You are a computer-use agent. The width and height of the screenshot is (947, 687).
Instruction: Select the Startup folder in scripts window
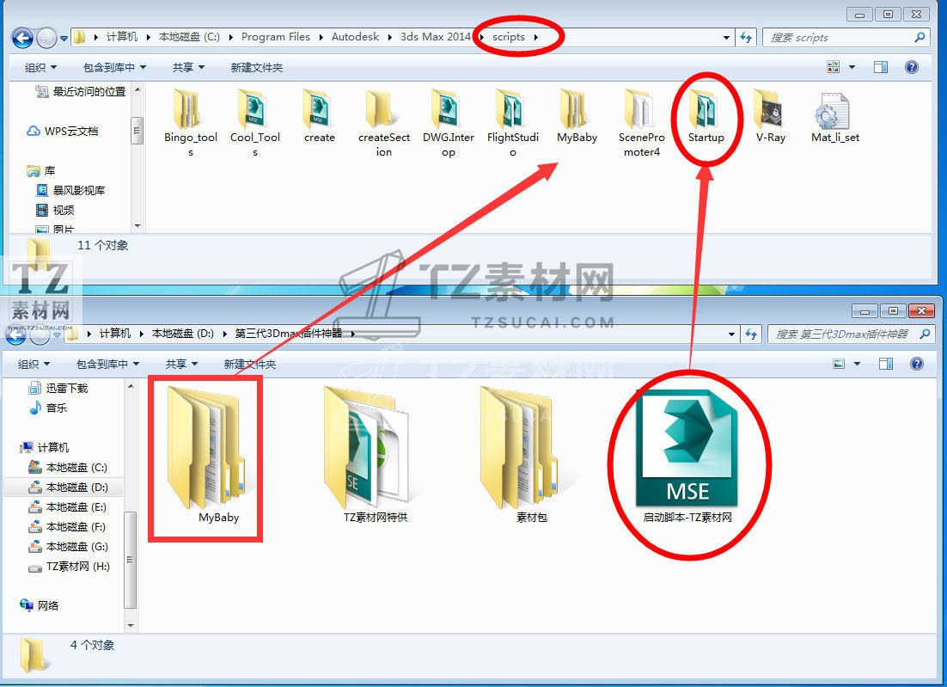tap(706, 117)
